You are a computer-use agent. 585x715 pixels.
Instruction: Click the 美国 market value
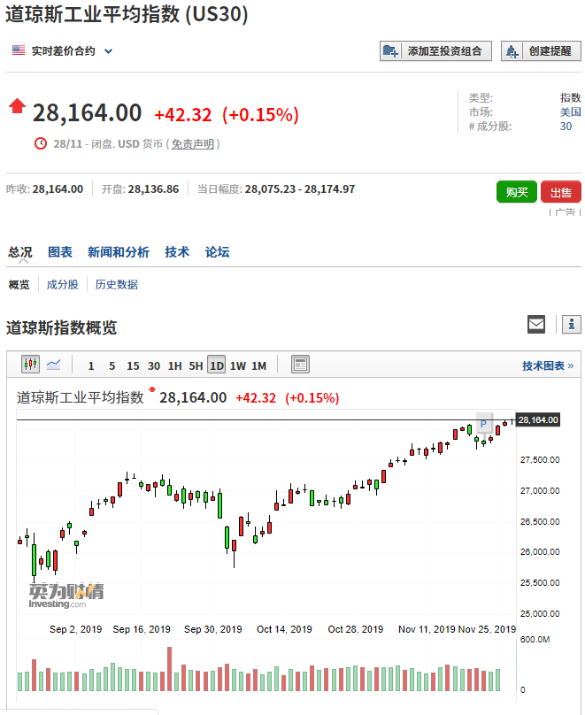click(571, 112)
